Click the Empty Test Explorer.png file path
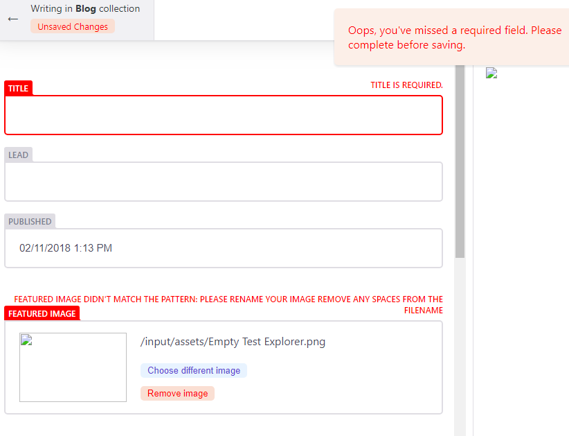This screenshot has width=569, height=436. click(x=233, y=342)
